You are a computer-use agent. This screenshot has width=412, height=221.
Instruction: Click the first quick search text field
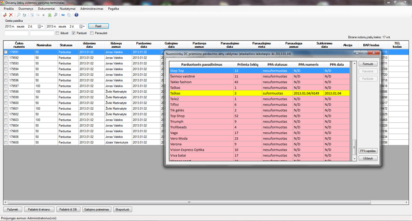[x=16, y=33]
